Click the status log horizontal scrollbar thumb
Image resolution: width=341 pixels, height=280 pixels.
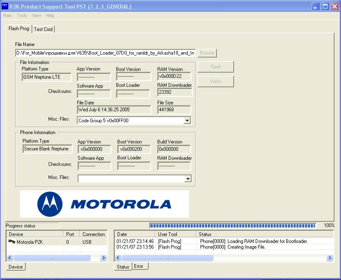coord(167,258)
